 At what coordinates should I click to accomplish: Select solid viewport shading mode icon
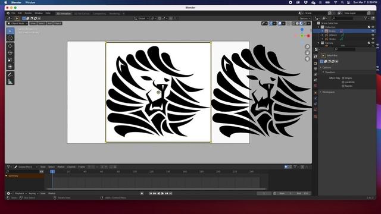[297, 24]
